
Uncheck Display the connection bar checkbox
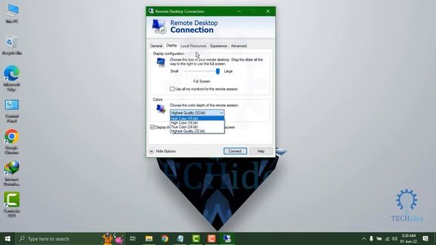tap(153, 127)
